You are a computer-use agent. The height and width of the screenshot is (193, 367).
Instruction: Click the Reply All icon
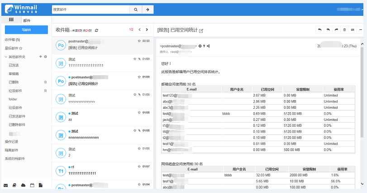click(328, 30)
